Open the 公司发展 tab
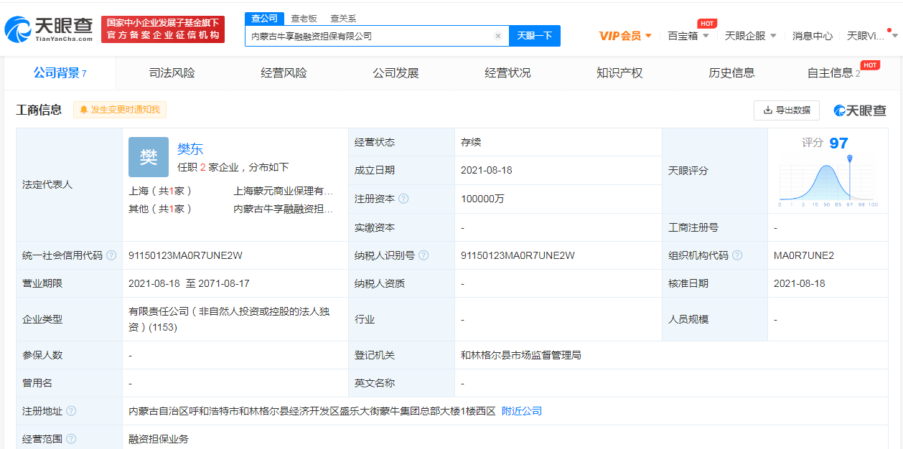 pyautogui.click(x=396, y=72)
